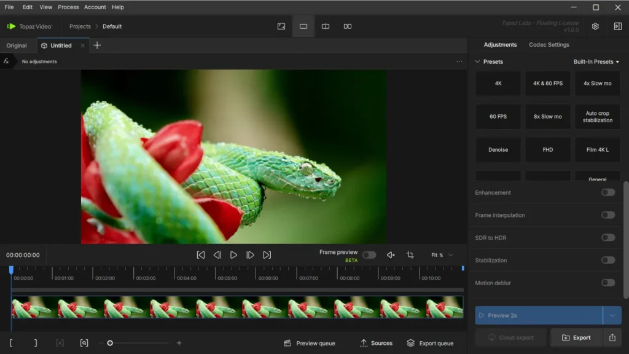Select the crop tool icon
629x354 pixels.
410,255
